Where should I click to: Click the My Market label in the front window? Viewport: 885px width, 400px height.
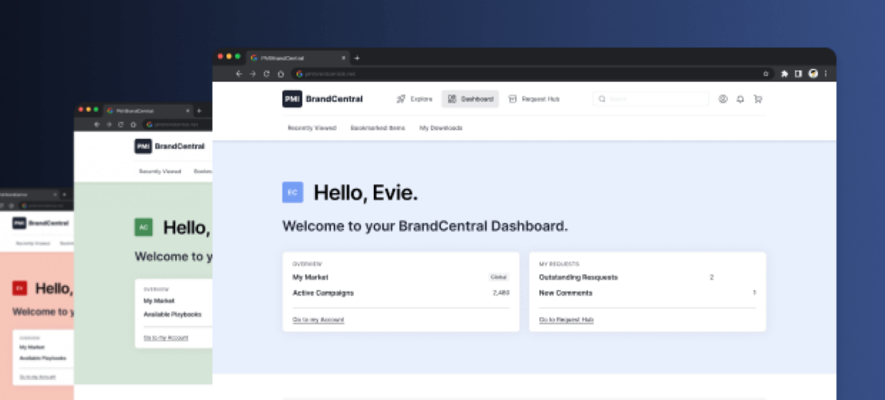tap(310, 277)
